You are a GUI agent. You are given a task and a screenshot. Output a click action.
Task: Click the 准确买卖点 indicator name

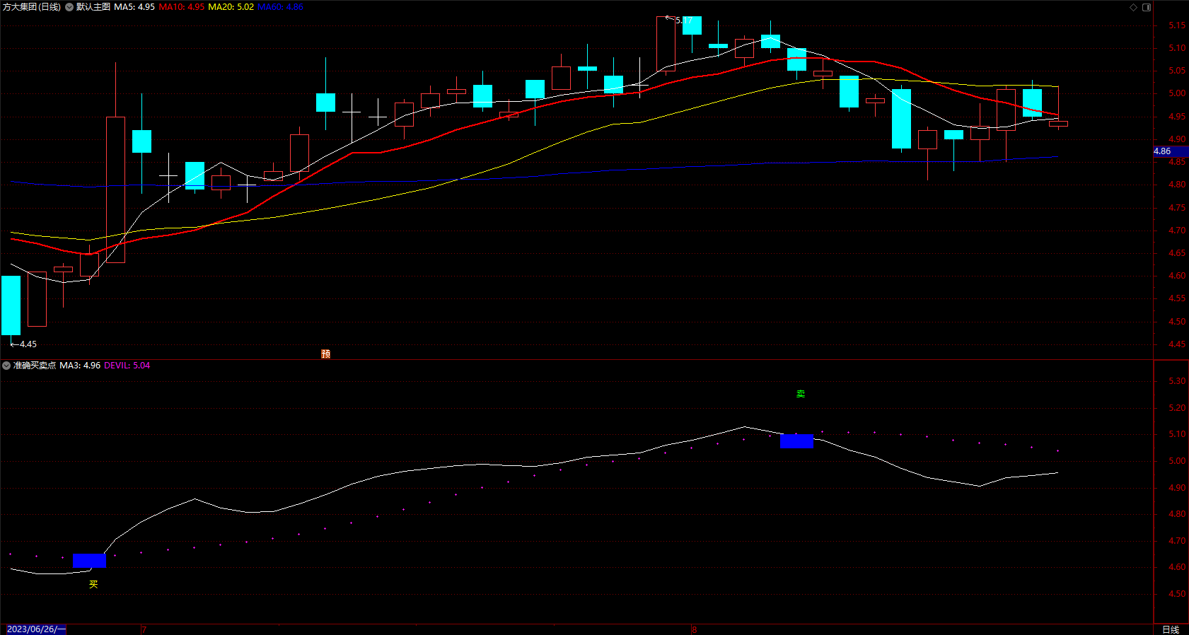(x=35, y=366)
